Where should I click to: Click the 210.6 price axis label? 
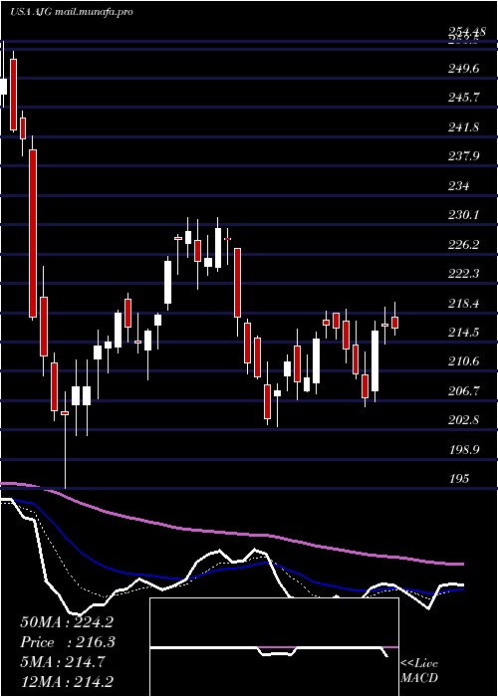465,361
